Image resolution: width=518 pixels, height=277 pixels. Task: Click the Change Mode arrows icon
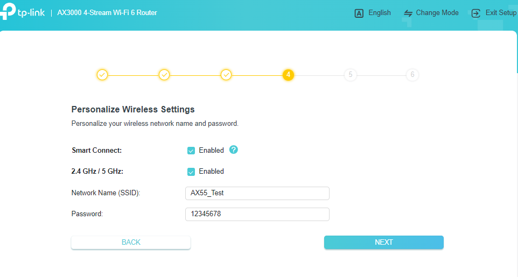tap(408, 13)
